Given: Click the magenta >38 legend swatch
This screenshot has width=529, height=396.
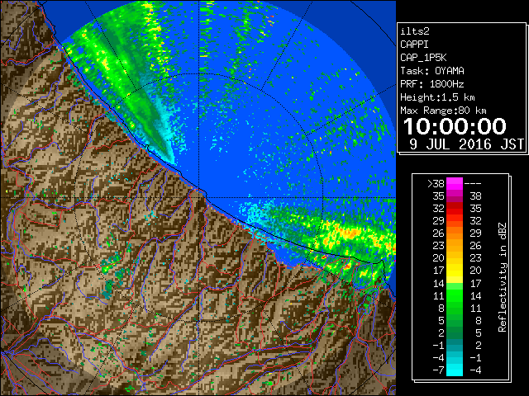Looking at the screenshot, I should pyautogui.click(x=455, y=184).
